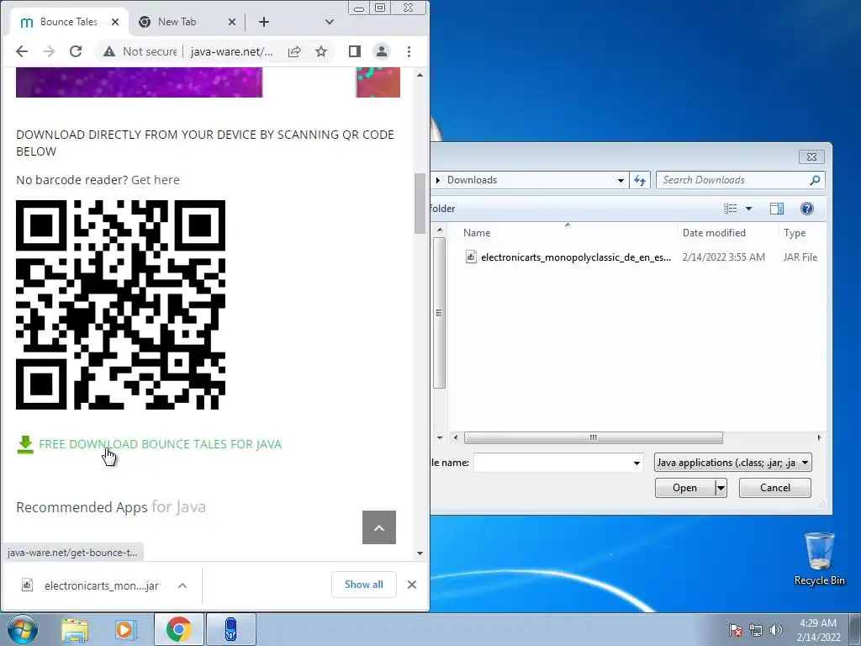Close the New Tab tab
The image size is (861, 646).
click(x=232, y=22)
